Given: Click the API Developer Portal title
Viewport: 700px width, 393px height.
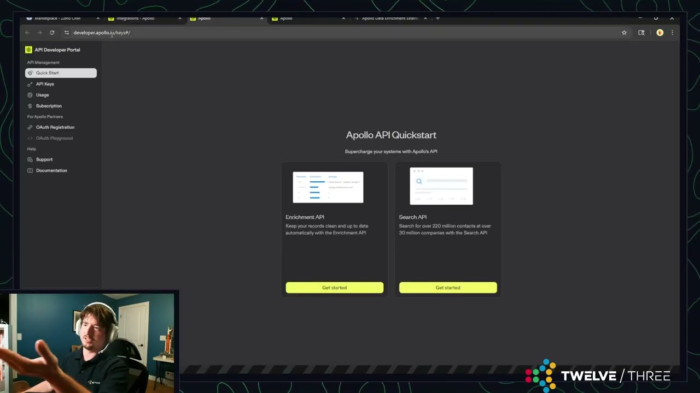Looking at the screenshot, I should click(x=57, y=50).
